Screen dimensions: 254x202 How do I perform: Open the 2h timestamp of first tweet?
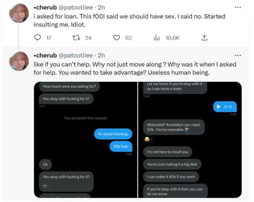[x=101, y=7]
